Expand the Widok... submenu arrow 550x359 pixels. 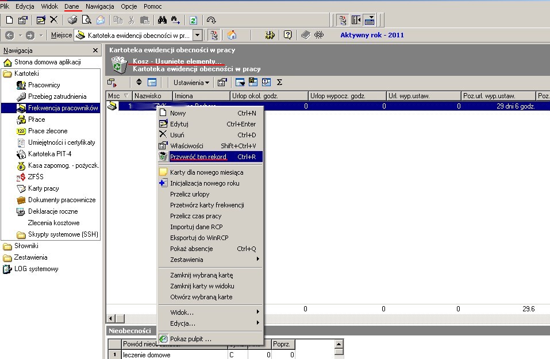[258, 312]
